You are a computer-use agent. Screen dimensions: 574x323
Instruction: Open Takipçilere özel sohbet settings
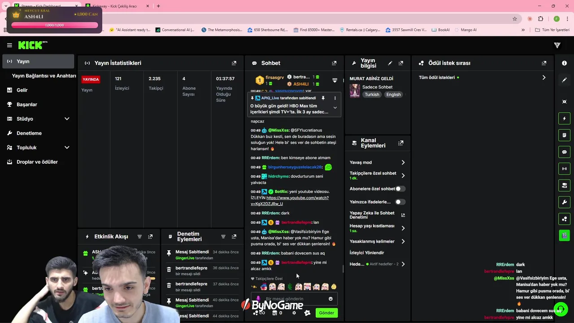point(403,175)
